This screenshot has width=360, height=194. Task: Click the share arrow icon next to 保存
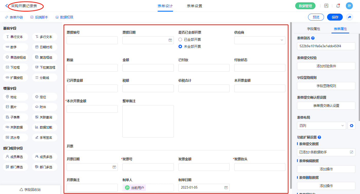pos(349,17)
